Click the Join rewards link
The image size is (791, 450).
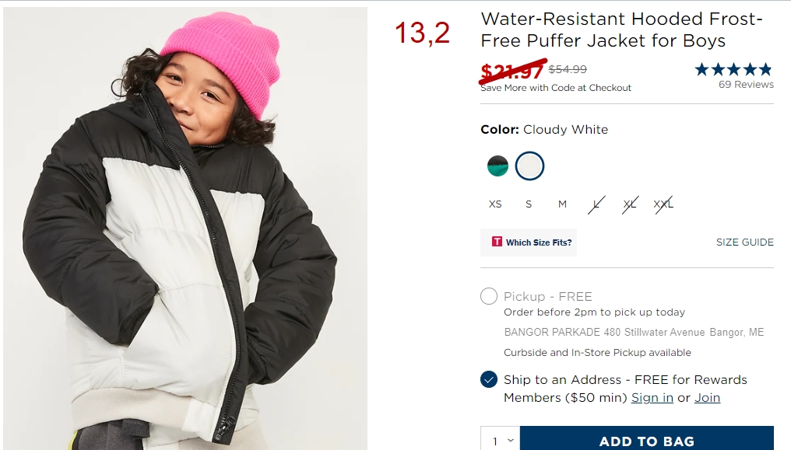707,398
